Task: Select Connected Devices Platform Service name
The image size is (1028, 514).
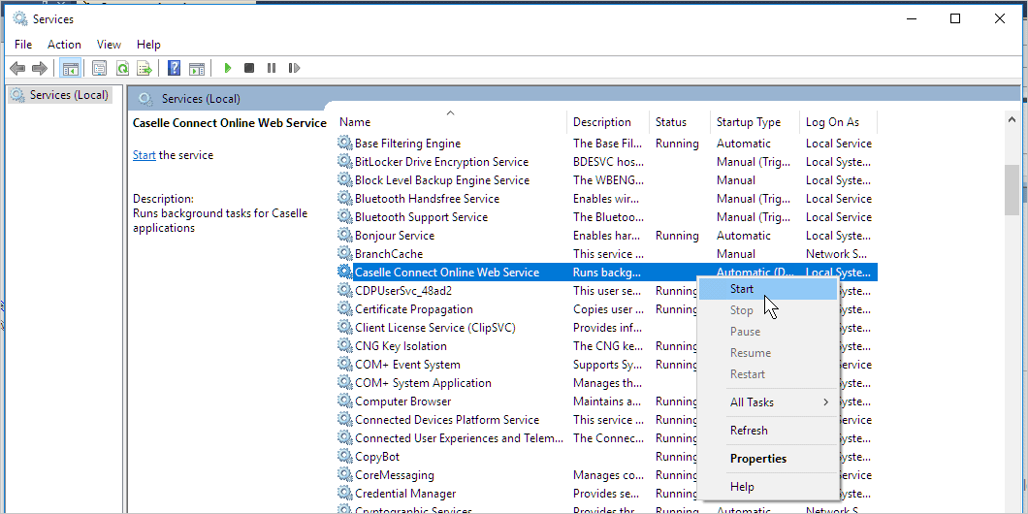Action: (447, 419)
